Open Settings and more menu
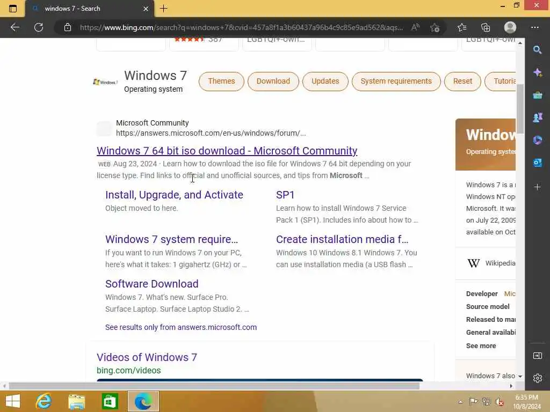Image resolution: width=550 pixels, height=412 pixels. click(x=535, y=27)
